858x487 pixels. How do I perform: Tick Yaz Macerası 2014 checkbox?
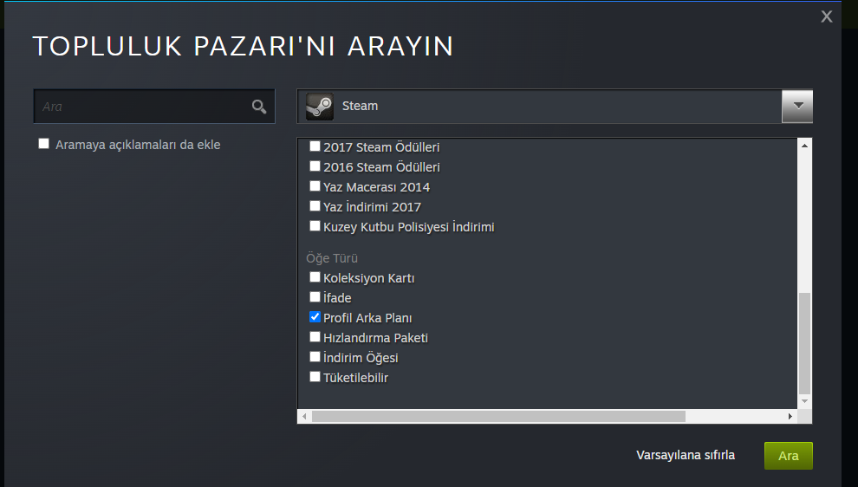tap(315, 186)
